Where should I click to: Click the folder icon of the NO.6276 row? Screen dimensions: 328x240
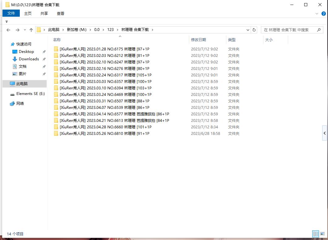pyautogui.click(x=56, y=68)
